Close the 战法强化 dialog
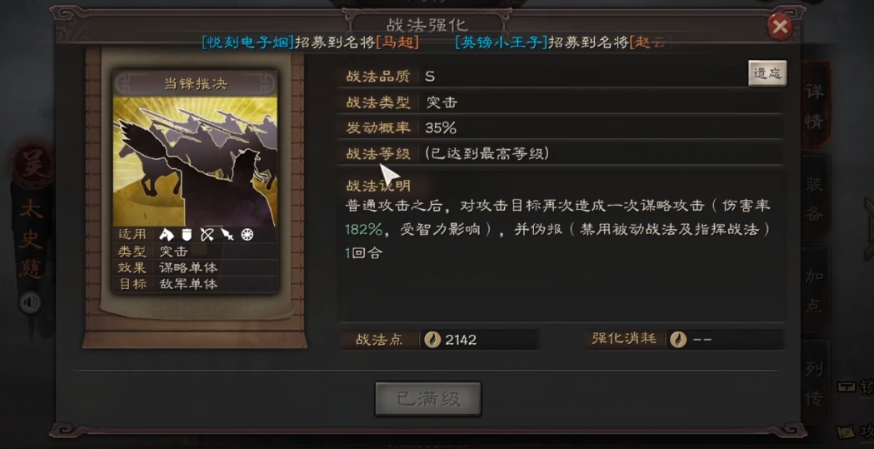 pos(780,26)
